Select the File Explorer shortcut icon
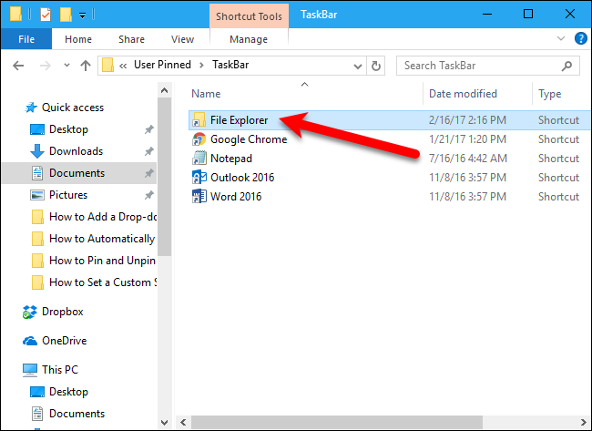The height and width of the screenshot is (431, 592). click(x=199, y=120)
